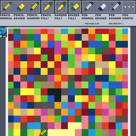136x136 pixels.
Task: Select the Pencil Eraser tool
Action: 20,7
